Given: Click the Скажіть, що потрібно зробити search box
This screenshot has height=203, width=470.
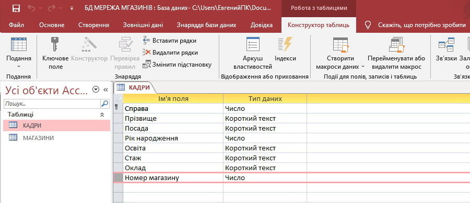Looking at the screenshot, I should 422,25.
